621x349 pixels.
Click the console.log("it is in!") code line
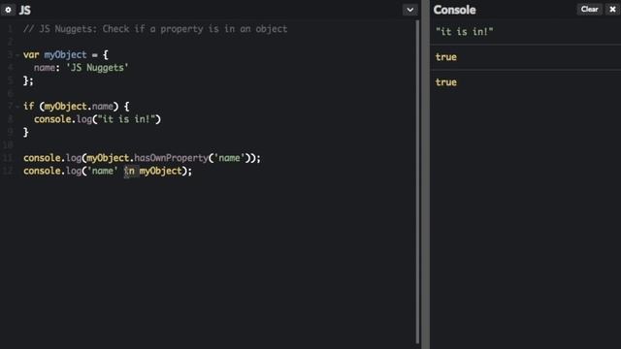(x=97, y=119)
